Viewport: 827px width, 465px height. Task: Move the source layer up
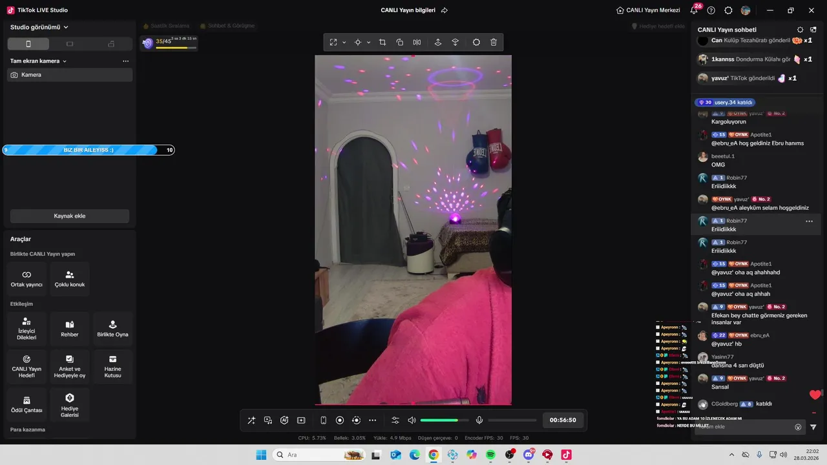(x=437, y=42)
